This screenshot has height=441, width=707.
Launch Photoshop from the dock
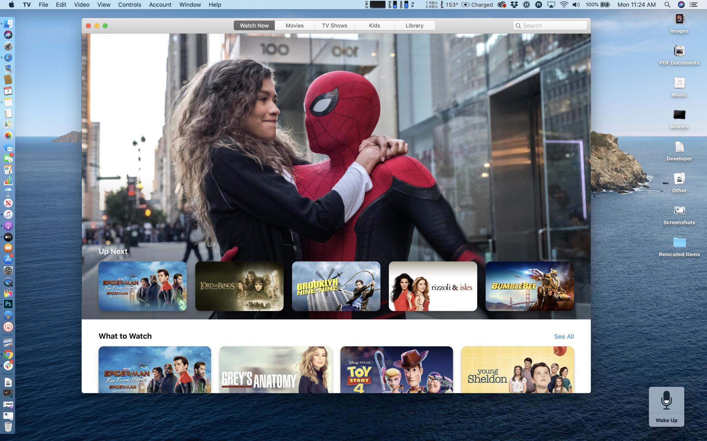(x=8, y=304)
